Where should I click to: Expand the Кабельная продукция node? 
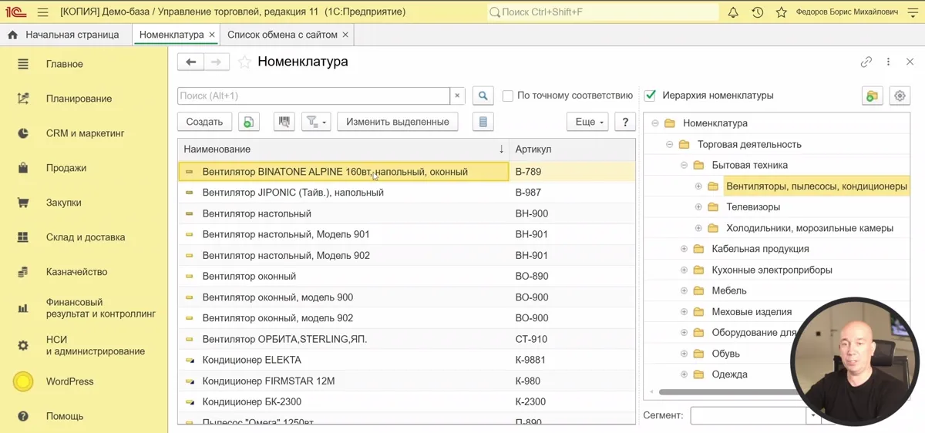point(684,249)
